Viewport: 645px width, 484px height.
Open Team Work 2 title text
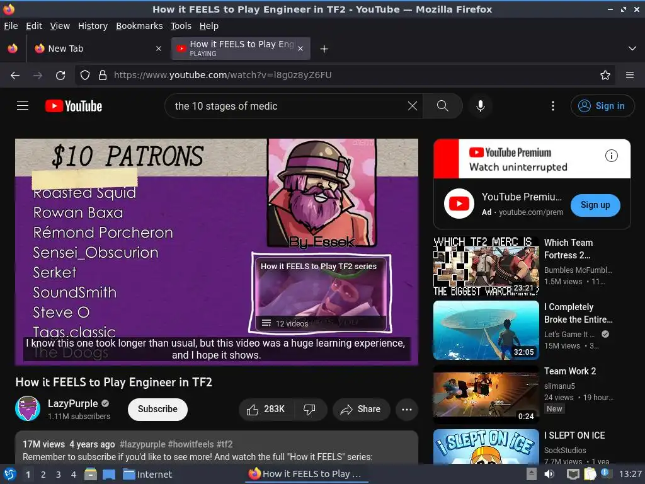click(570, 371)
